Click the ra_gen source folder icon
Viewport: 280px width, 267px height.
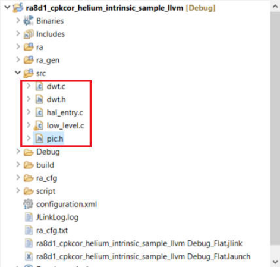tap(29, 60)
